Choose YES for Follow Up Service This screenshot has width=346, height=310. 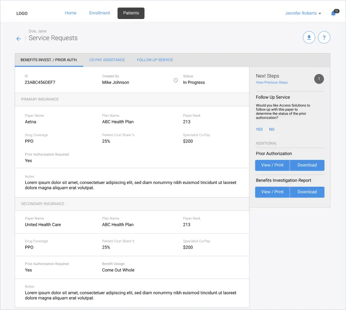tap(259, 130)
